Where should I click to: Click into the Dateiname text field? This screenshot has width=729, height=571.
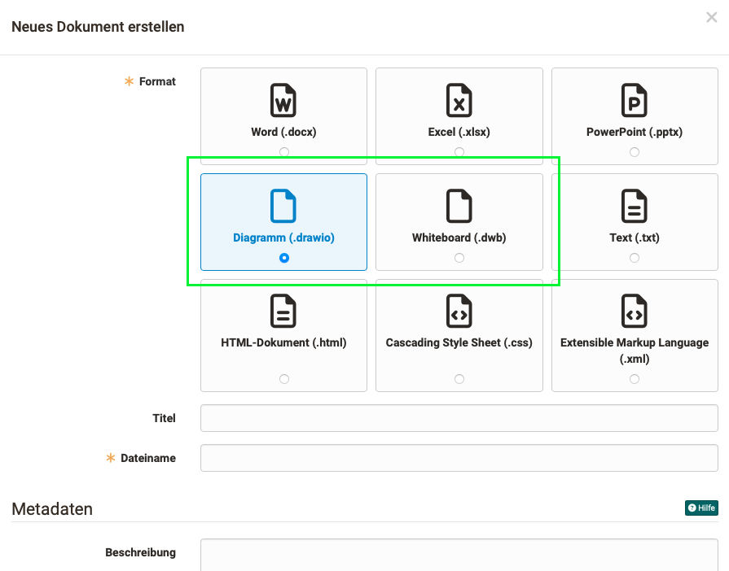click(459, 458)
